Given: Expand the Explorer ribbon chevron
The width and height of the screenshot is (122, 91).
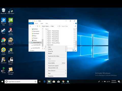Looking at the screenshot, I should 74,23.
